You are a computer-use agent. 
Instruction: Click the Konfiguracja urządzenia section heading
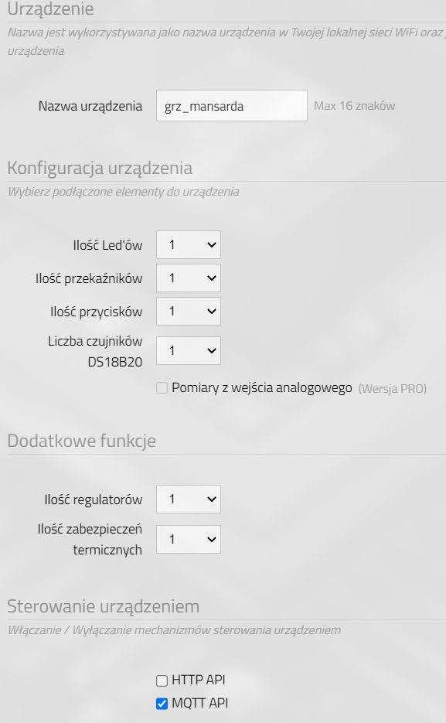point(100,168)
